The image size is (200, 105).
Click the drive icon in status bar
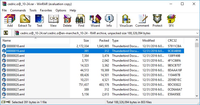point(4,102)
